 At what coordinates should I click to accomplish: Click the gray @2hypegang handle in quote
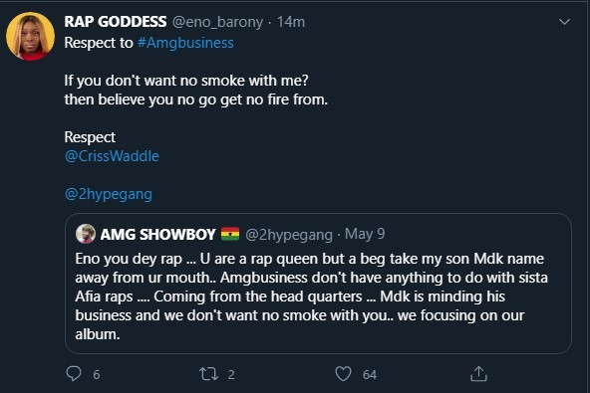click(289, 235)
